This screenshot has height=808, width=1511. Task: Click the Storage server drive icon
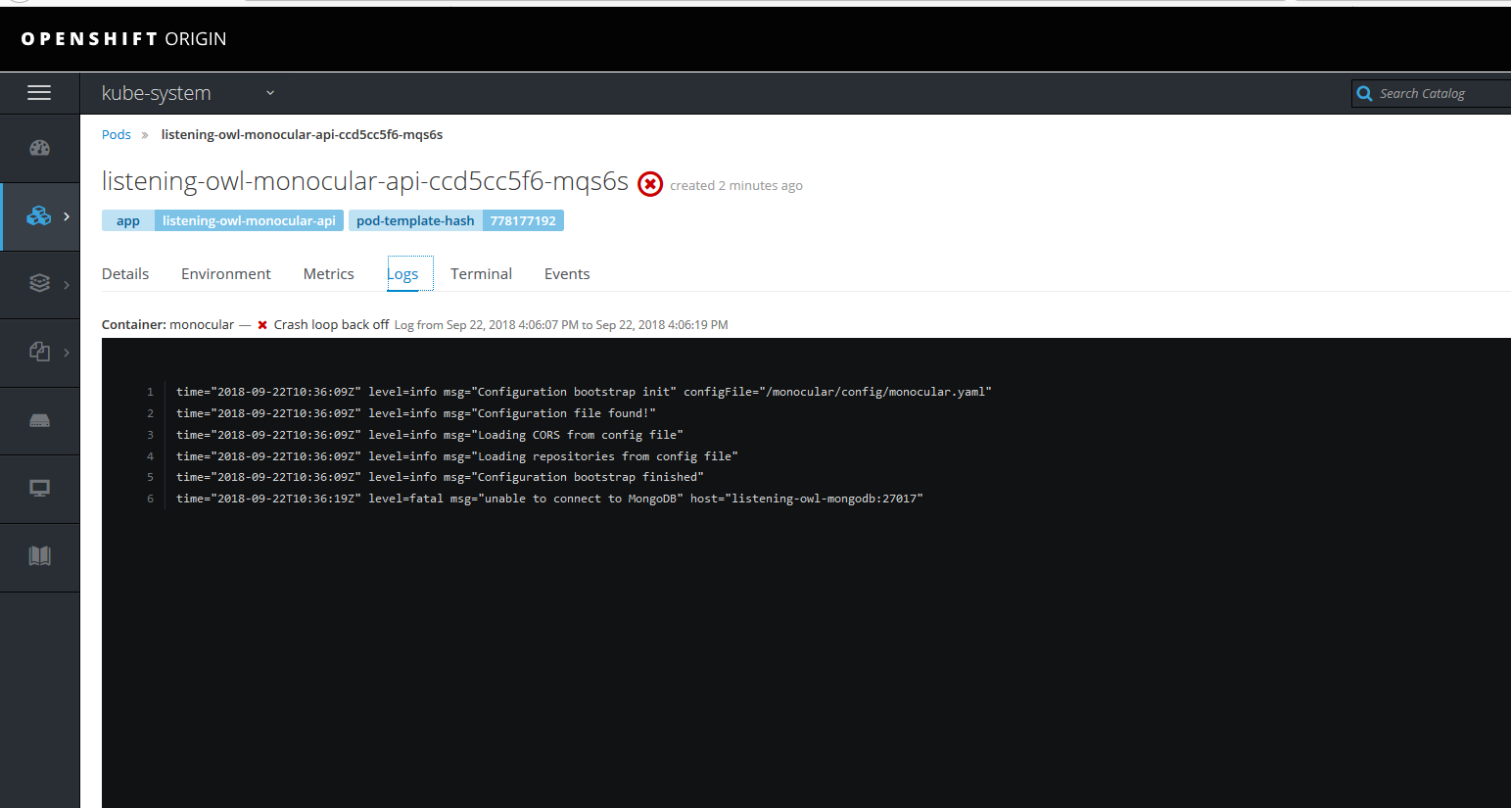[x=37, y=421]
